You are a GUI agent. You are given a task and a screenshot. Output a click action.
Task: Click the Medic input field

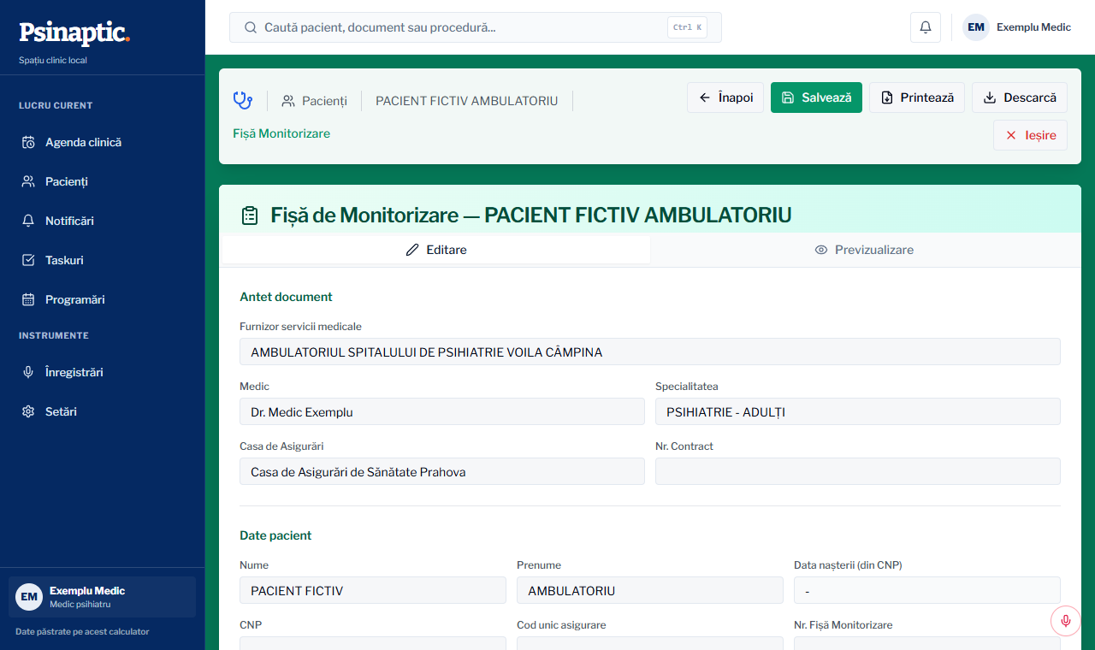(x=442, y=411)
